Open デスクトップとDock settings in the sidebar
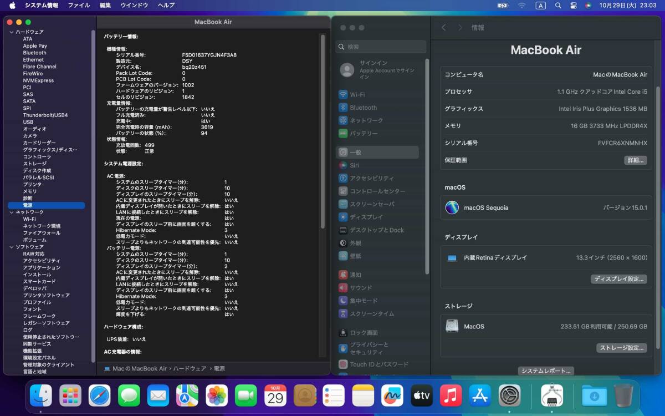This screenshot has height=416, width=665. (x=377, y=230)
